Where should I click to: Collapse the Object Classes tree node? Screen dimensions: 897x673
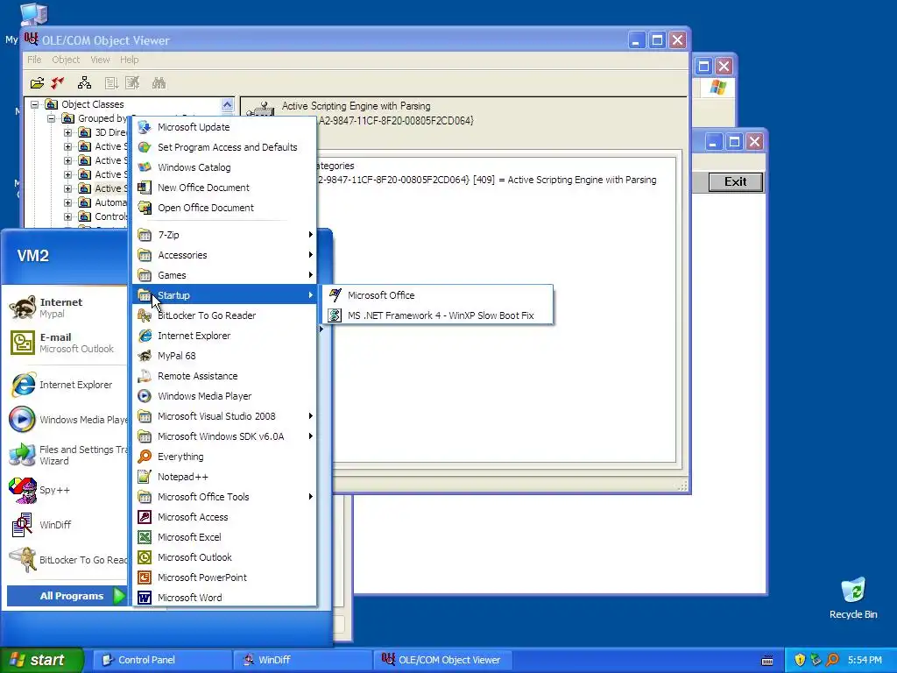coord(34,104)
